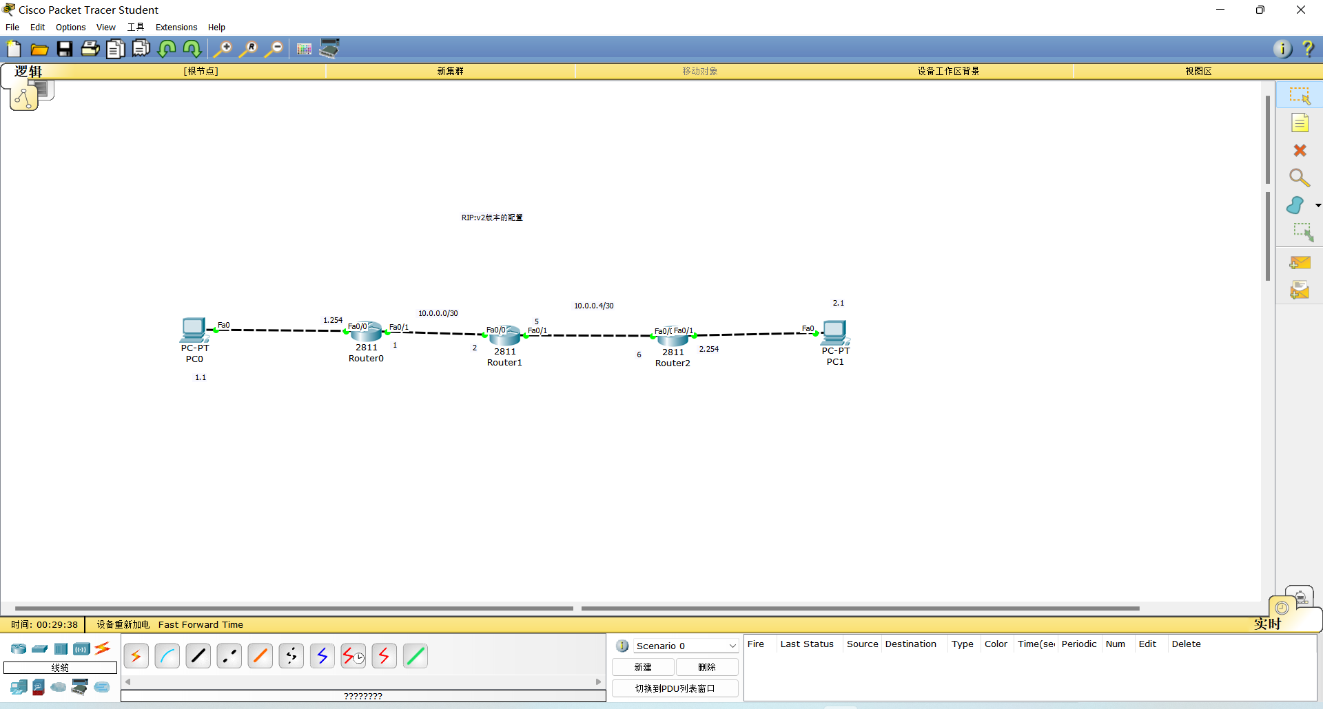Open the Options menu

click(70, 28)
